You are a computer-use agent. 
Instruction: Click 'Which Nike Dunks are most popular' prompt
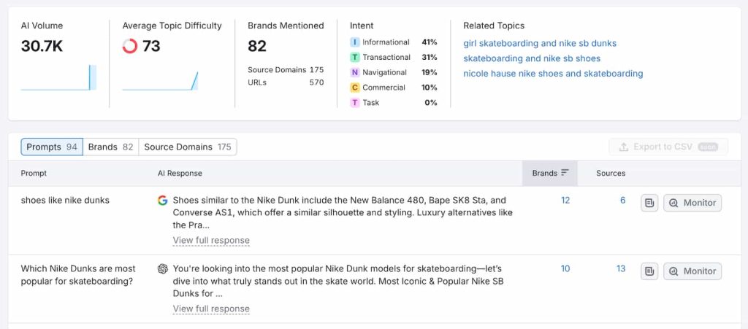click(78, 275)
